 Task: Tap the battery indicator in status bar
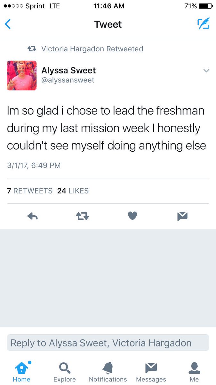click(x=206, y=6)
